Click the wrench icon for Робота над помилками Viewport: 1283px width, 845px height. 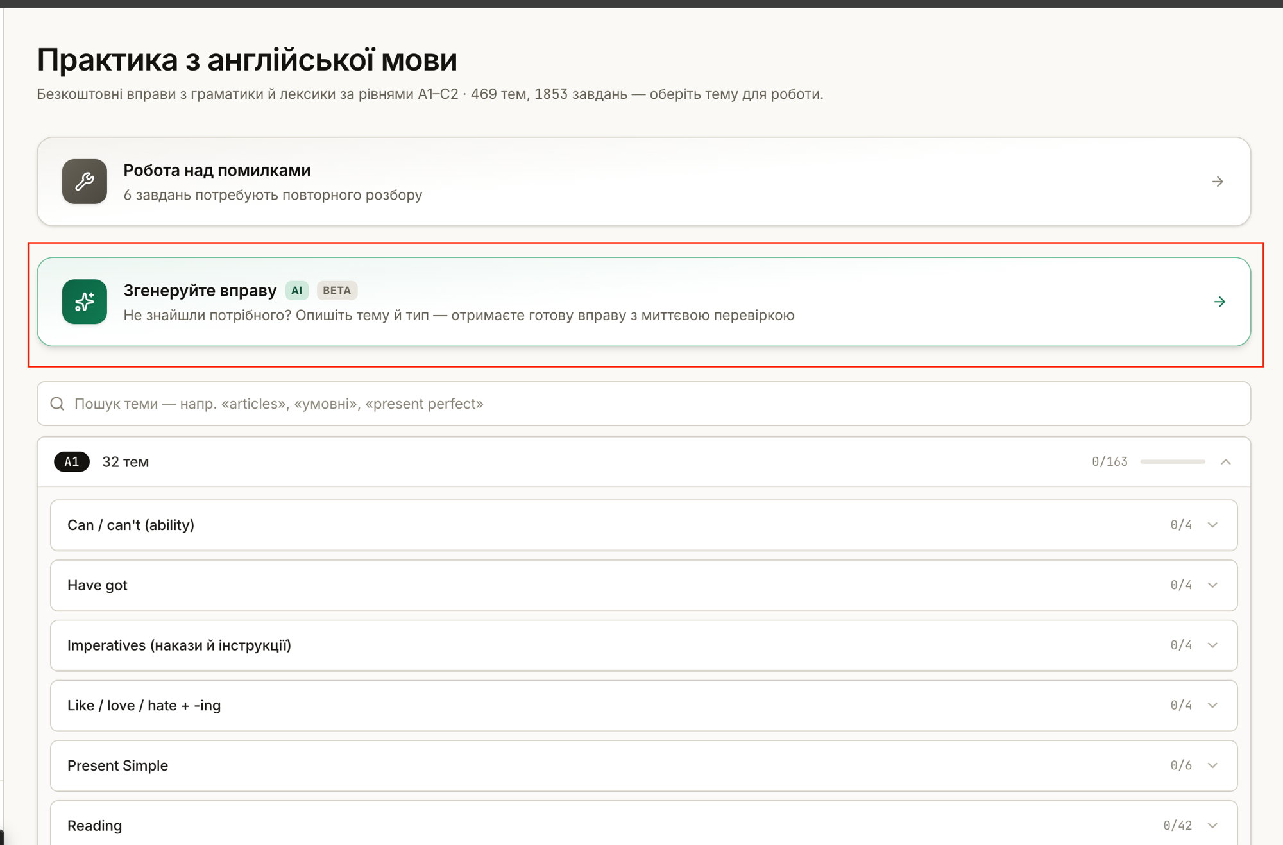tap(85, 182)
